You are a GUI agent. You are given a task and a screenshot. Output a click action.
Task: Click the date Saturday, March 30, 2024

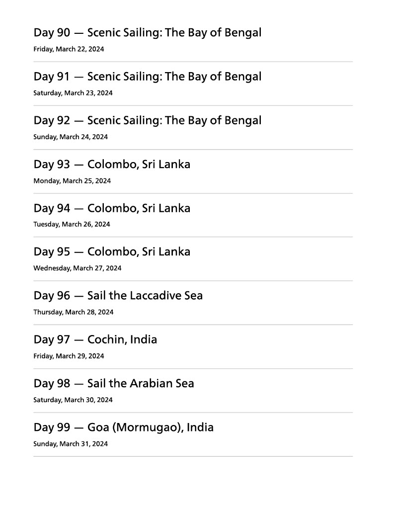point(73,400)
